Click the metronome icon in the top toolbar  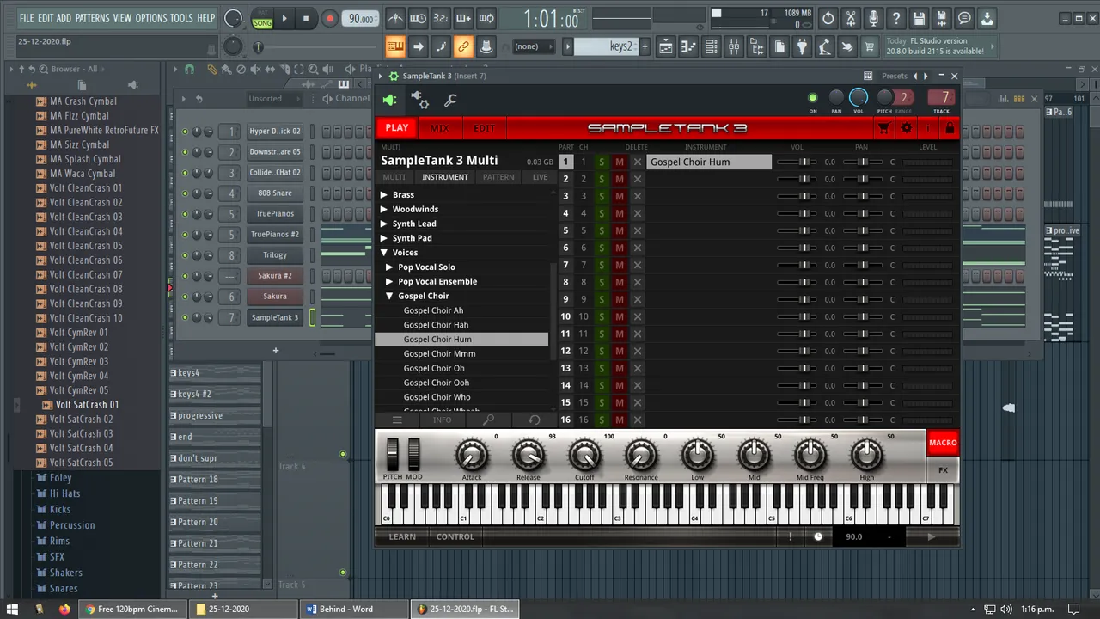point(394,18)
